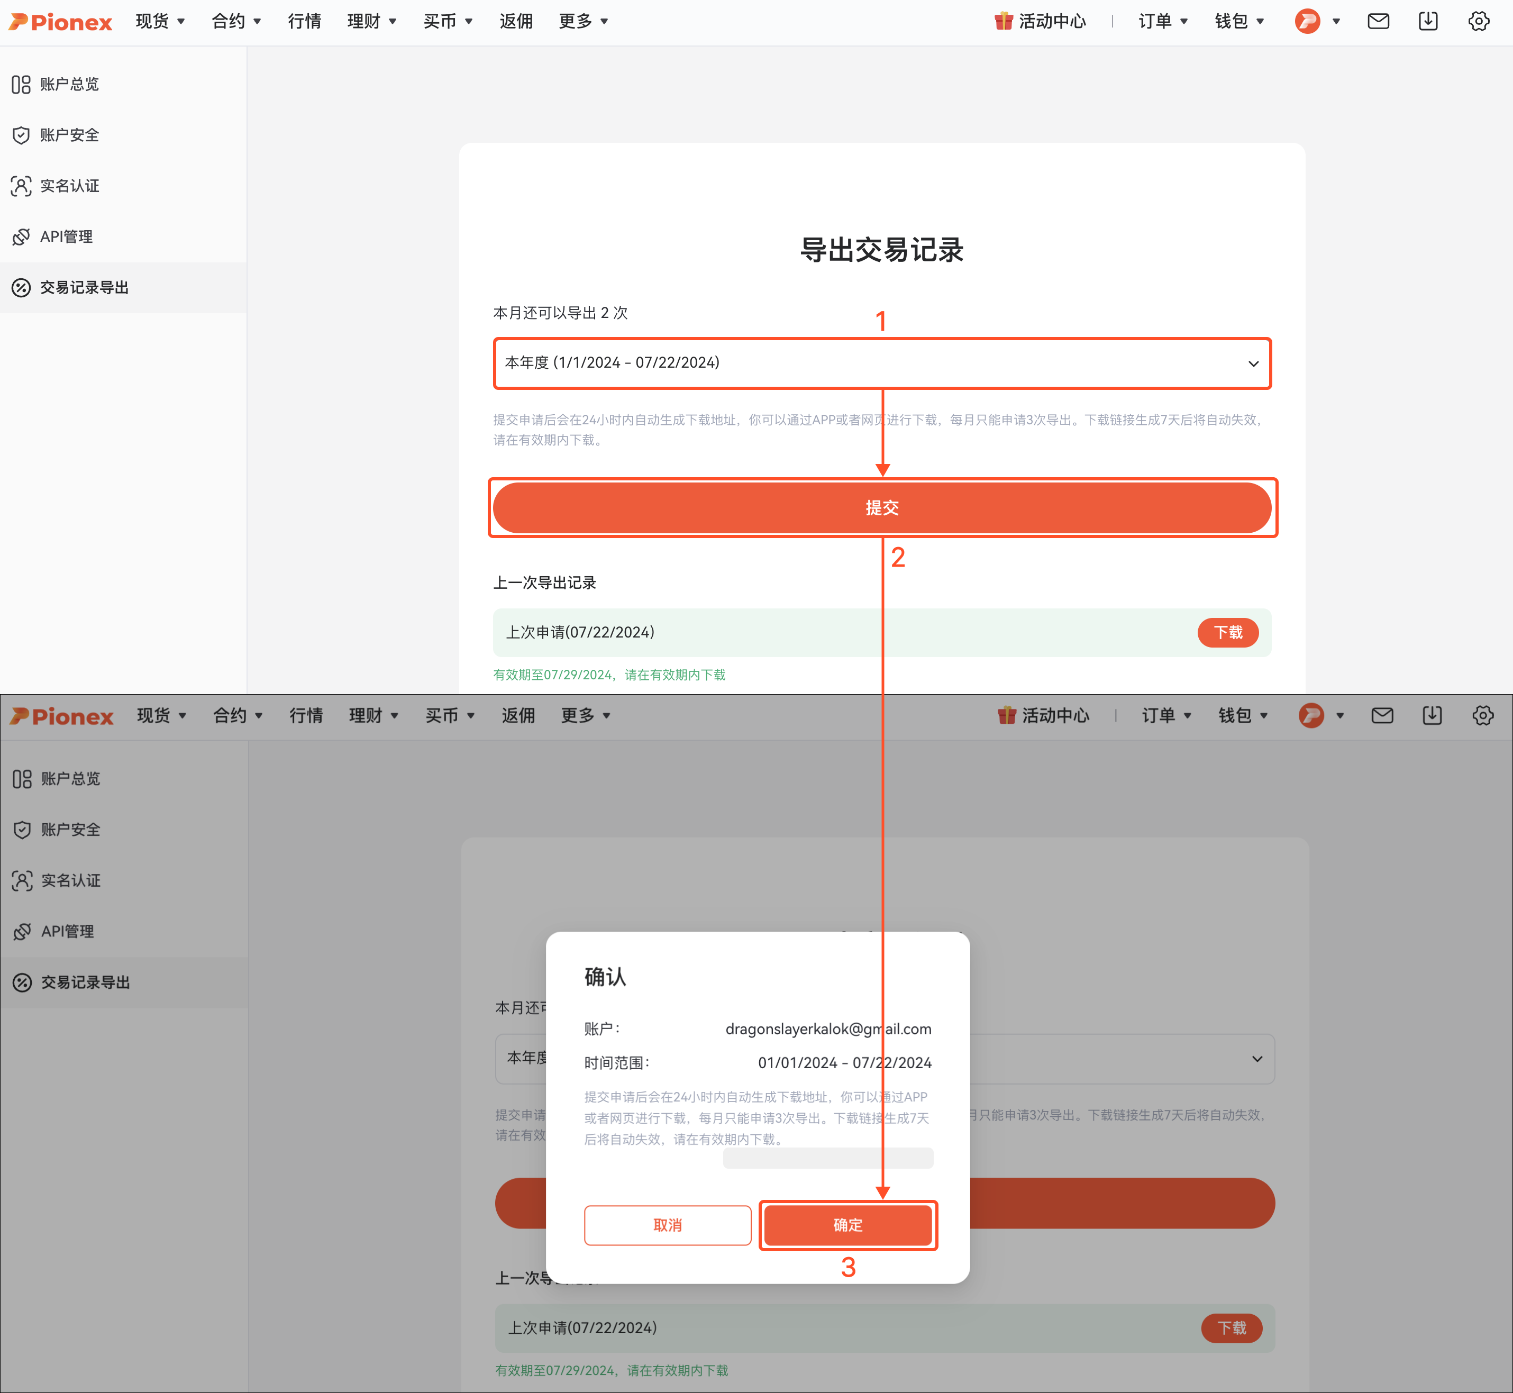Select API管理 in the top sidebar

click(x=123, y=236)
